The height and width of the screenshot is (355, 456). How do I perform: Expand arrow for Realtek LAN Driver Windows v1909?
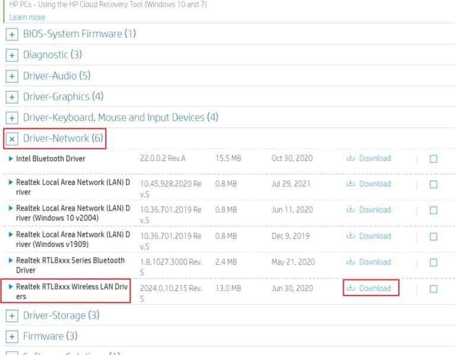11,234
